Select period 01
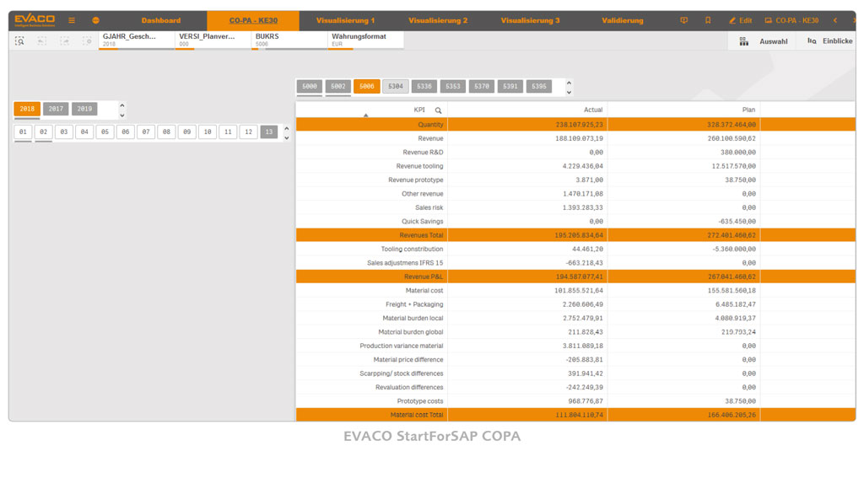Viewport: 864px width, 478px height. pos(23,132)
